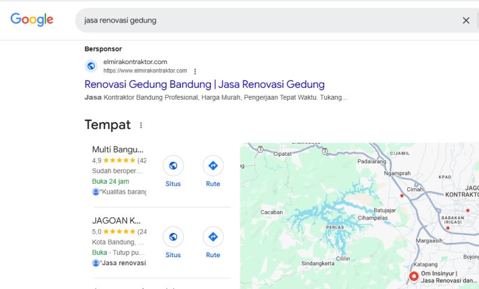Click the red map dot near Babakan Irigasi
Screen dimensions: 479x289
pos(448,228)
